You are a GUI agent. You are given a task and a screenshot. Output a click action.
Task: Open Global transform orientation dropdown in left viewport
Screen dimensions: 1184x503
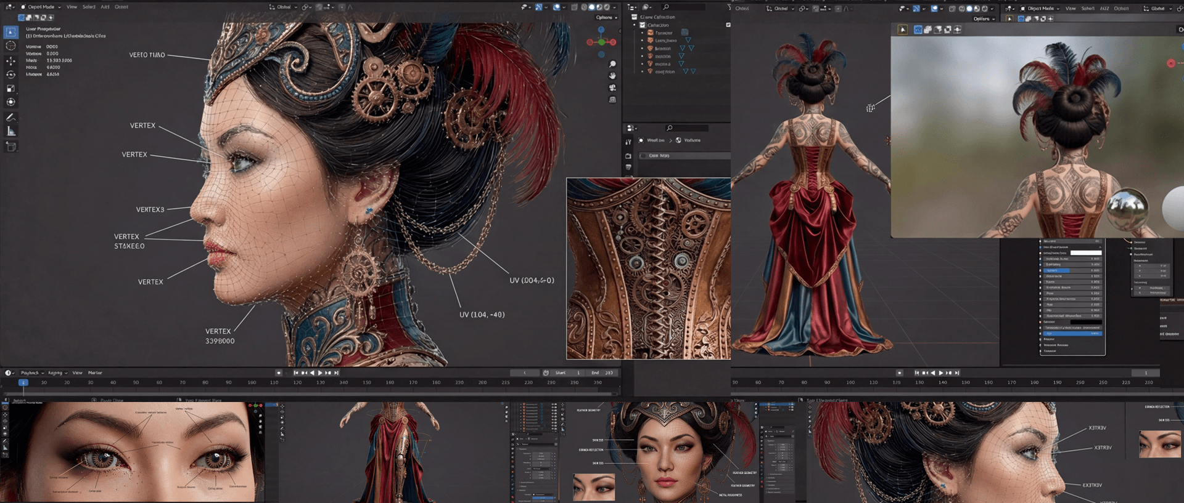pos(284,7)
